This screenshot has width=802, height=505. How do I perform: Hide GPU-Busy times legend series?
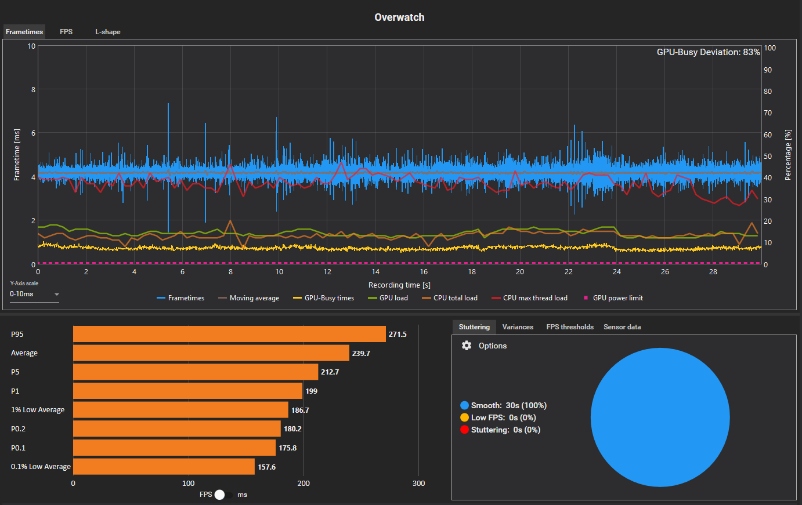coord(323,298)
